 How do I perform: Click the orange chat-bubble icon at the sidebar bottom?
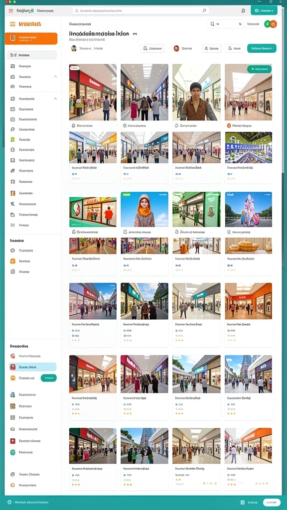(12, 485)
